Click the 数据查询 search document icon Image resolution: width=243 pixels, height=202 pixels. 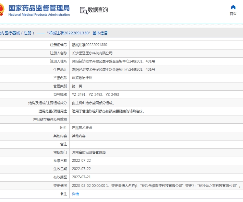[x=84, y=10]
